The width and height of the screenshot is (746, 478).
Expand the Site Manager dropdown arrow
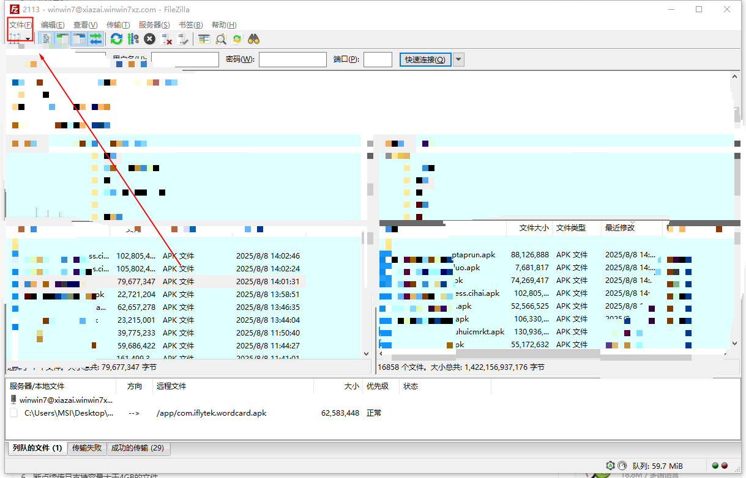click(x=28, y=40)
